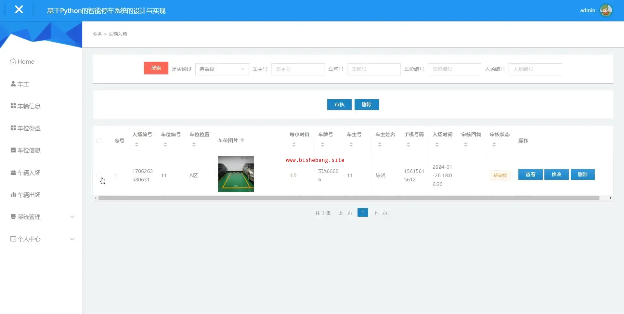Click the 车辆入场 briefcase icon

[x=13, y=173]
